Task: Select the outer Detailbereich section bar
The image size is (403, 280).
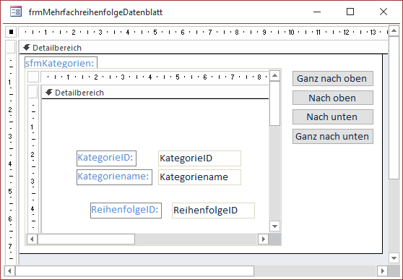Action: (204, 48)
